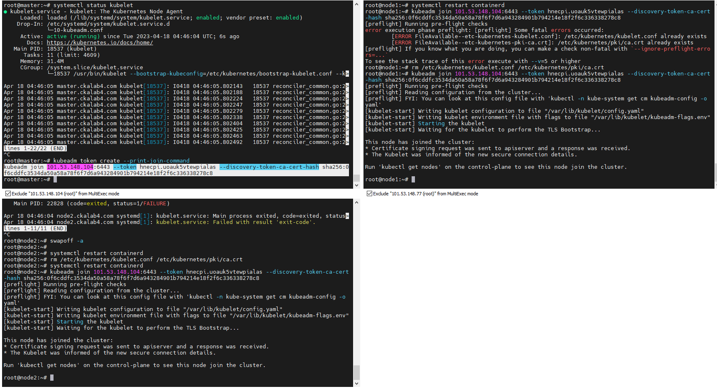Click the master terminal cursor block
Viewport: 717px width, 389px height.
55,179
